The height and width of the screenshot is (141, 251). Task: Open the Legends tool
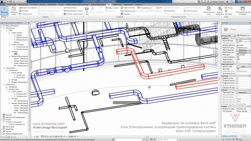click(x=126, y=14)
